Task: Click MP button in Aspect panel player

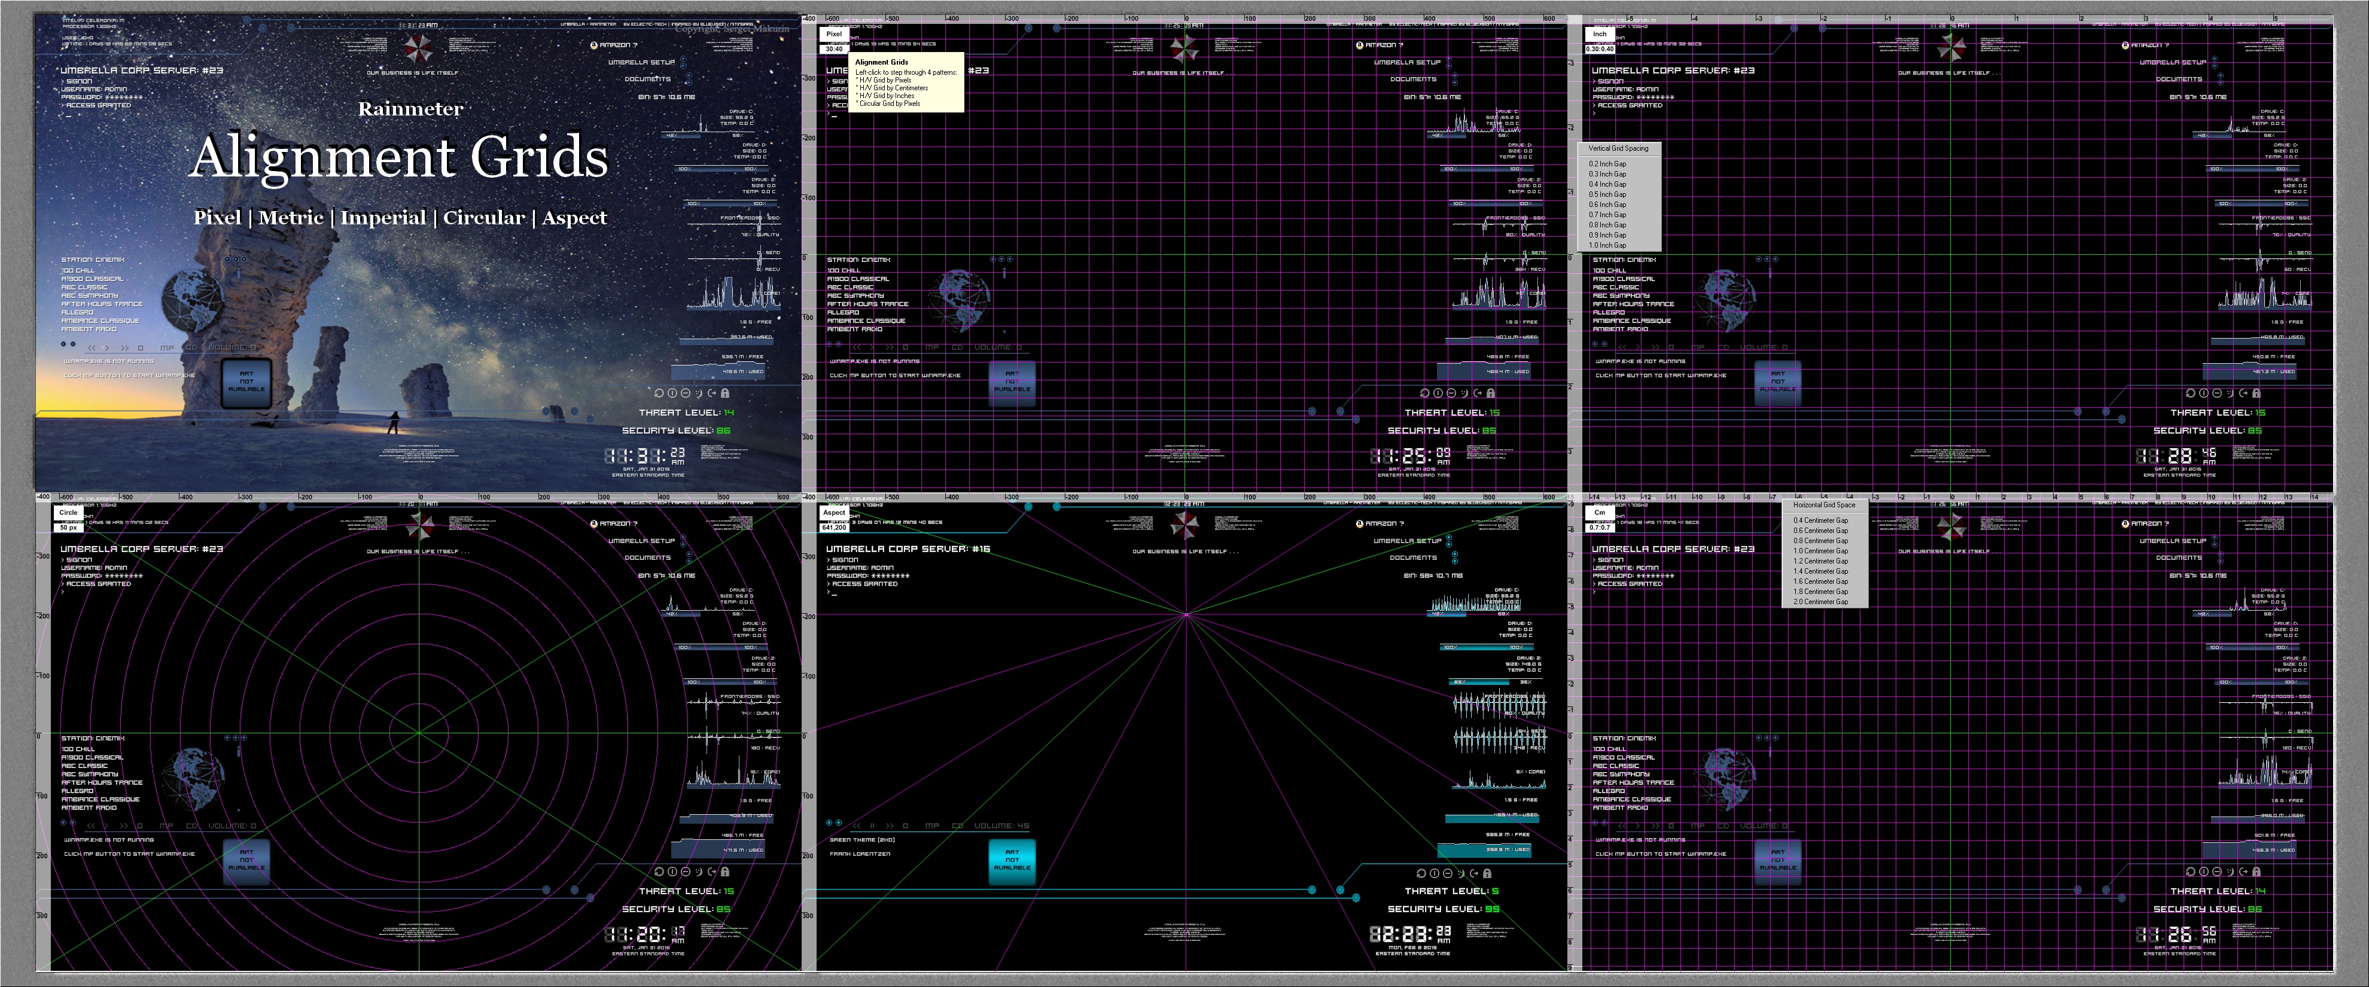Action: (933, 826)
